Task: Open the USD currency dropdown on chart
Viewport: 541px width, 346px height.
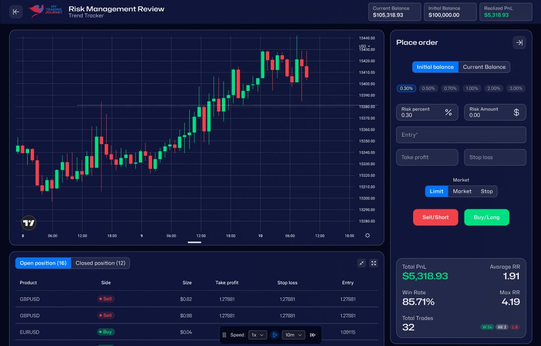Action: [x=365, y=46]
